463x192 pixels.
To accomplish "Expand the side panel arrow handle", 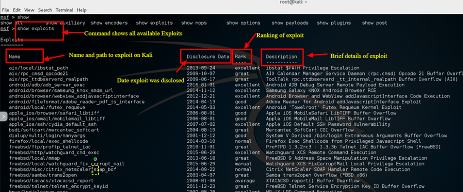I will (3, 117).
